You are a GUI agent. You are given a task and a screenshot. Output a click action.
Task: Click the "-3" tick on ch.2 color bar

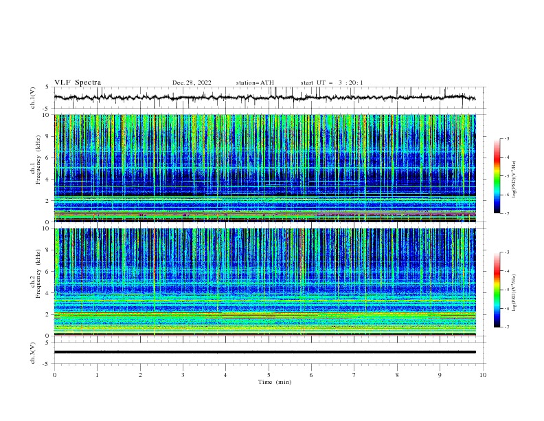tap(507, 252)
